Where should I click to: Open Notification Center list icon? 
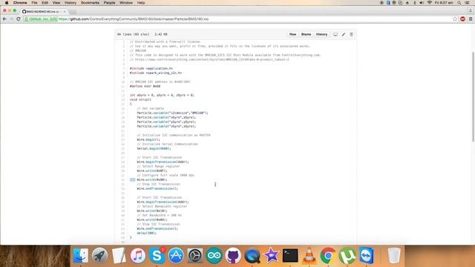point(468,3)
